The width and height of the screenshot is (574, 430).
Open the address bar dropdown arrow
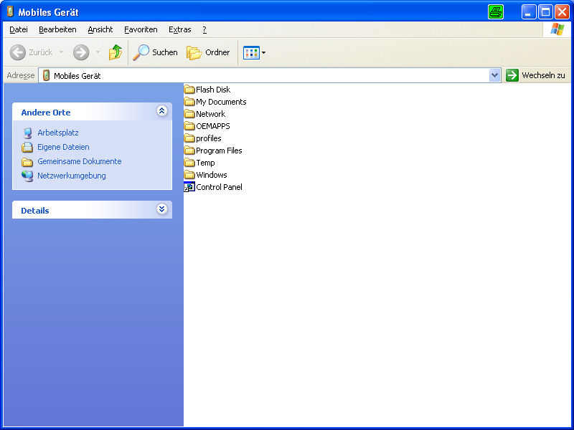pyautogui.click(x=494, y=75)
